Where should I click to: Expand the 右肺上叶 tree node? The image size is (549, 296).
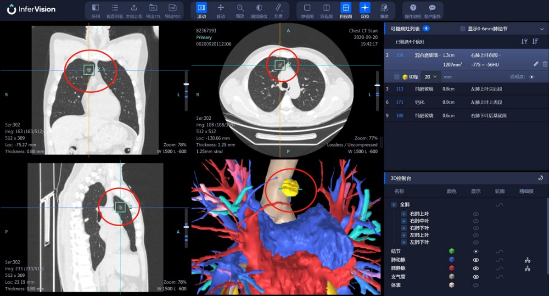[403, 214]
